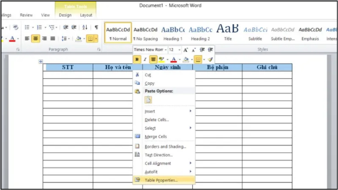338x190 pixels.
Task: Show paragraph marks with the pilcrow icon
Action: point(96,27)
